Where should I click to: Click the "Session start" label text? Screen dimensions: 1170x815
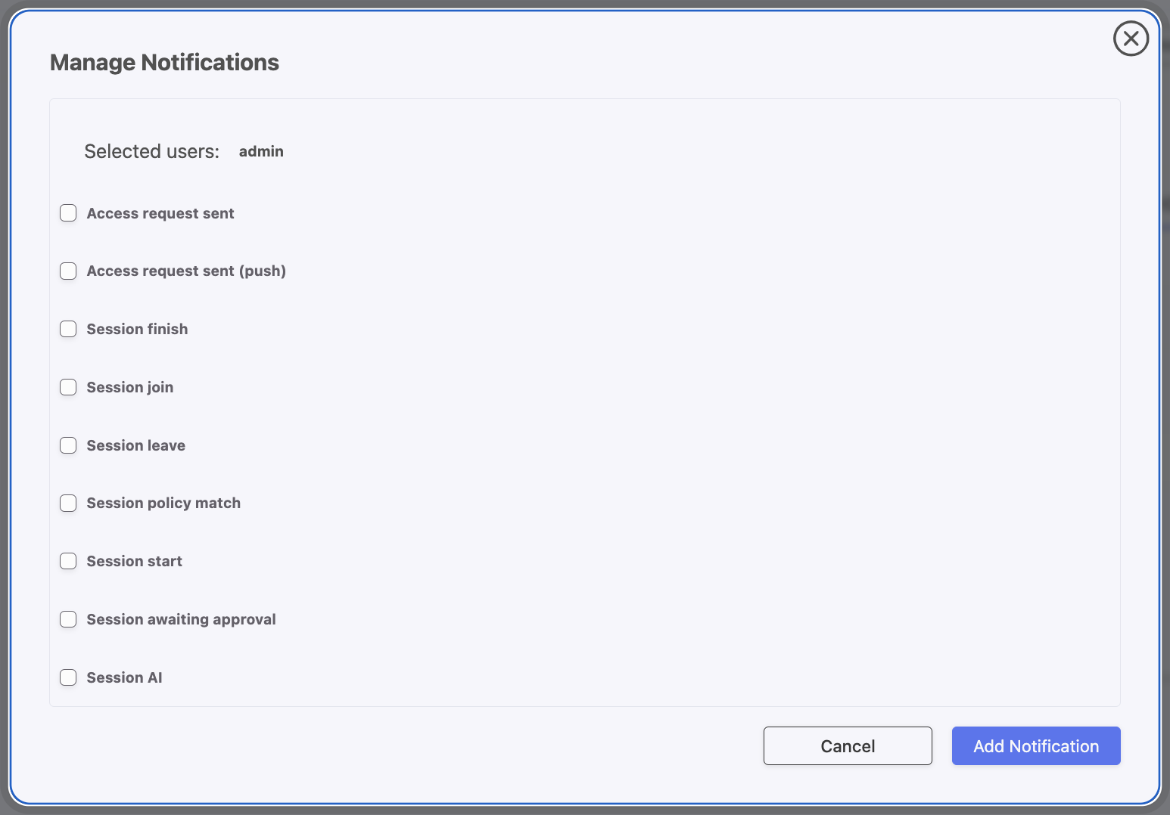click(134, 562)
